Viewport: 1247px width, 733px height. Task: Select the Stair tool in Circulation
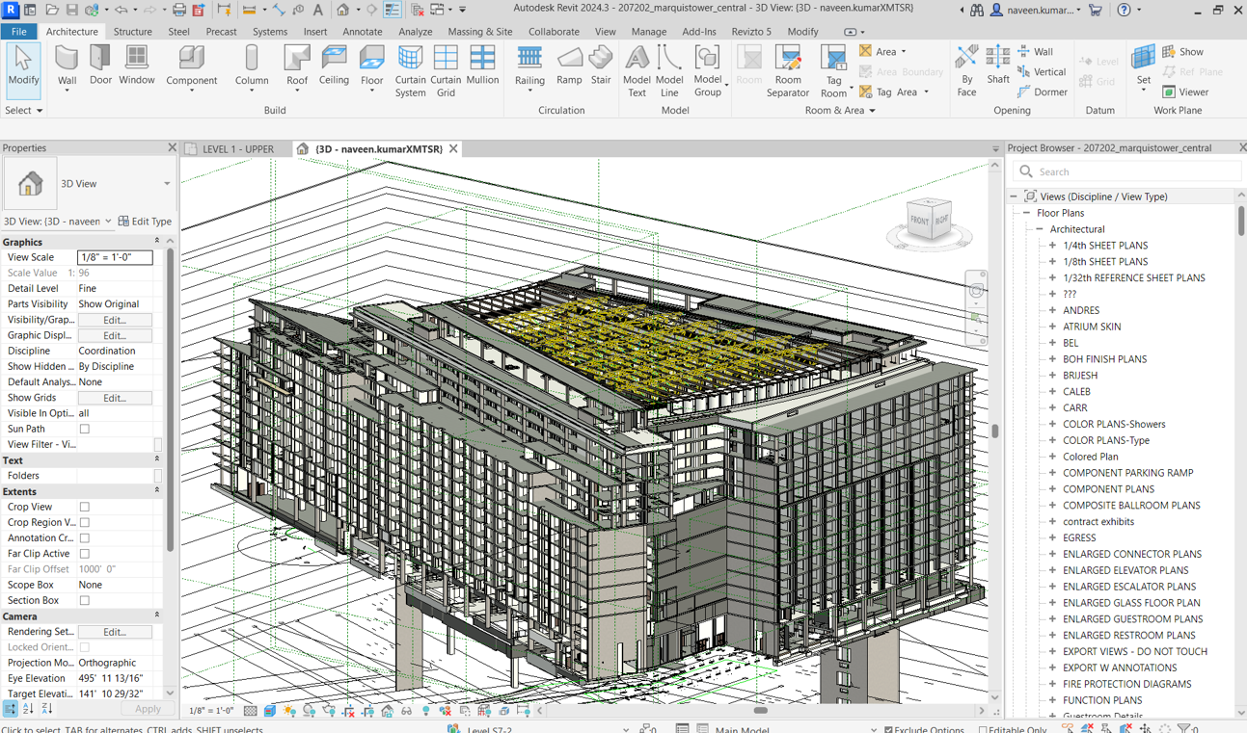click(601, 66)
